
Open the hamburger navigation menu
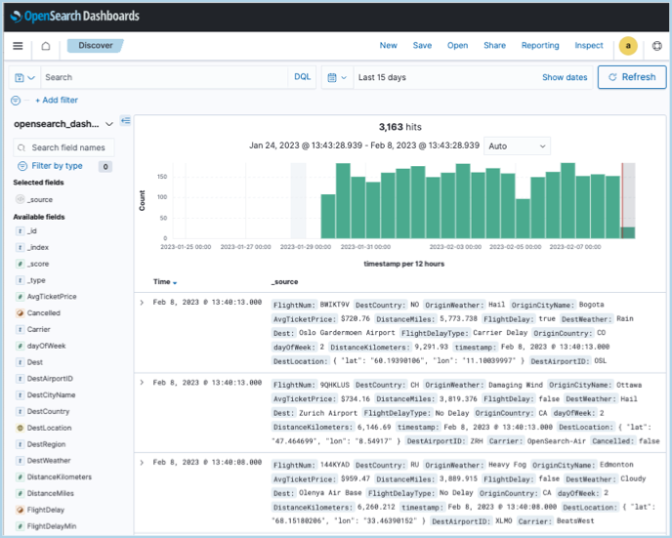[18, 46]
